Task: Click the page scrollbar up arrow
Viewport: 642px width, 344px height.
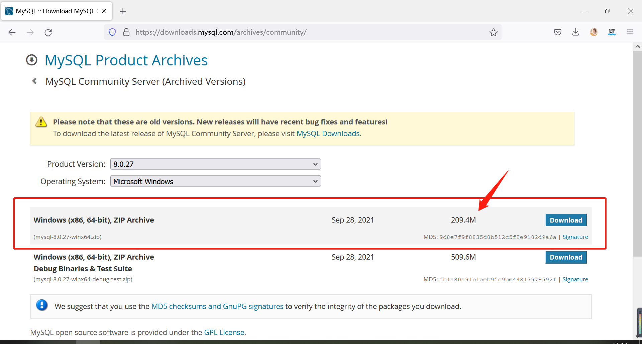Action: (638, 47)
